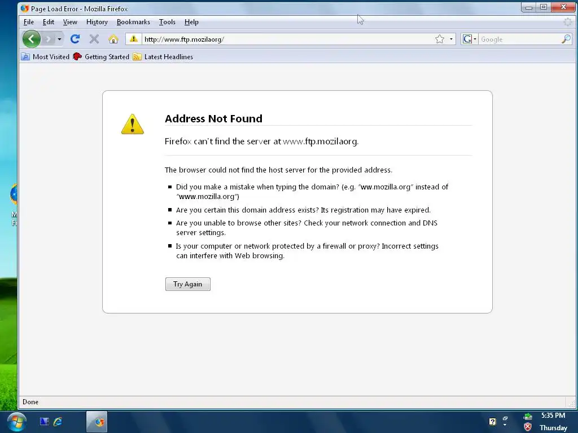This screenshot has height=433, width=578.
Task: Open the Tools menu
Action: tap(167, 22)
